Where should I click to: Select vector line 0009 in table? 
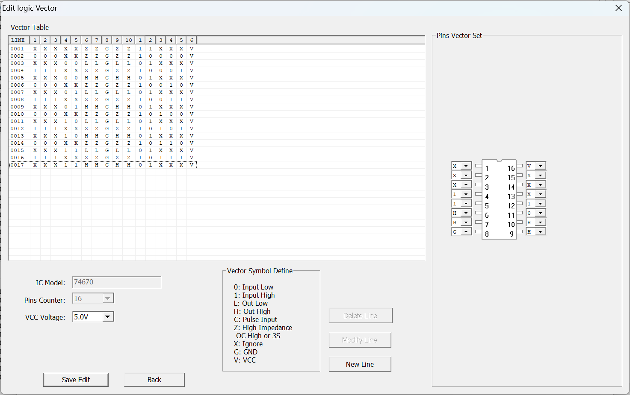tap(18, 107)
